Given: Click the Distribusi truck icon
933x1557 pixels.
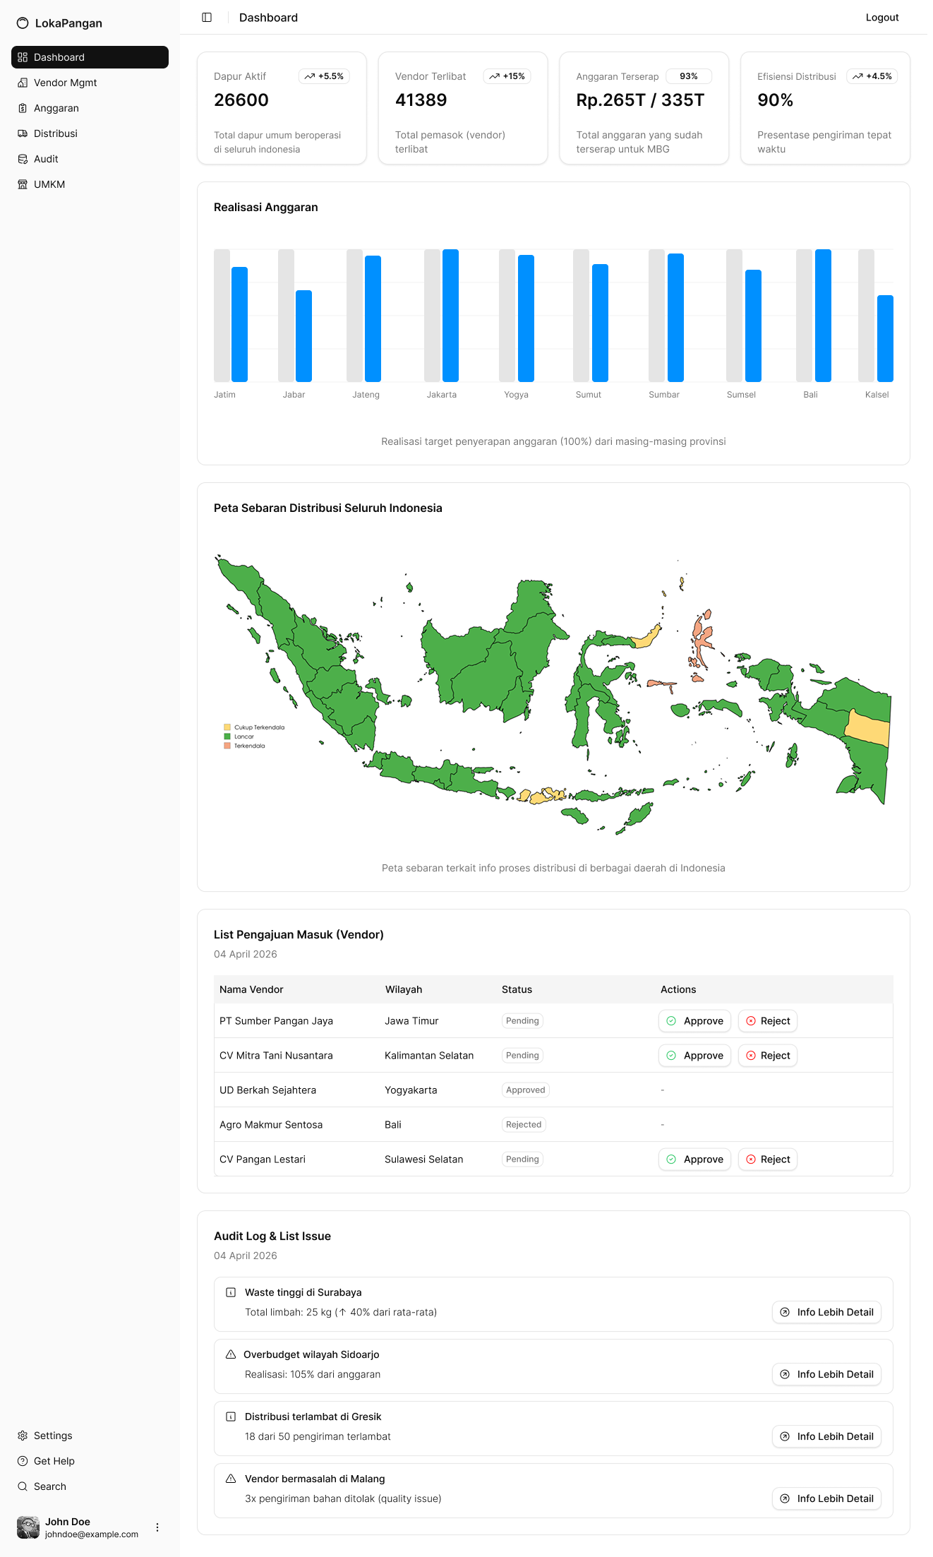Looking at the screenshot, I should (23, 133).
